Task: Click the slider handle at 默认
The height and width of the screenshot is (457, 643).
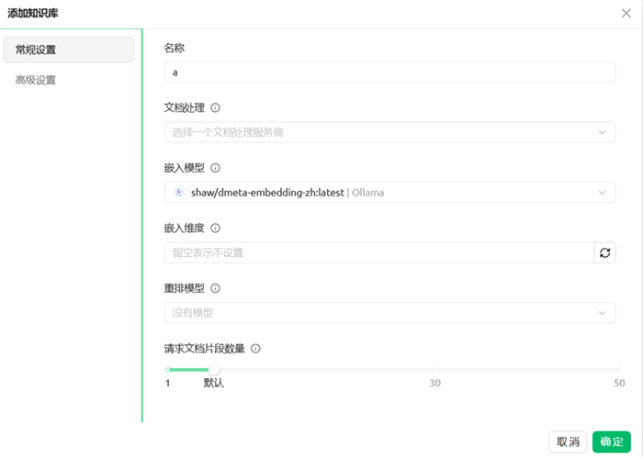Action: (214, 370)
